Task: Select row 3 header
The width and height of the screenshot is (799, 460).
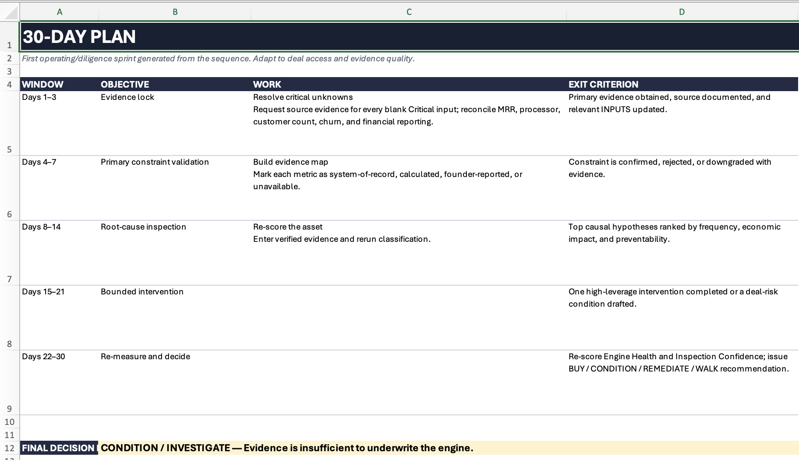Action: click(10, 71)
